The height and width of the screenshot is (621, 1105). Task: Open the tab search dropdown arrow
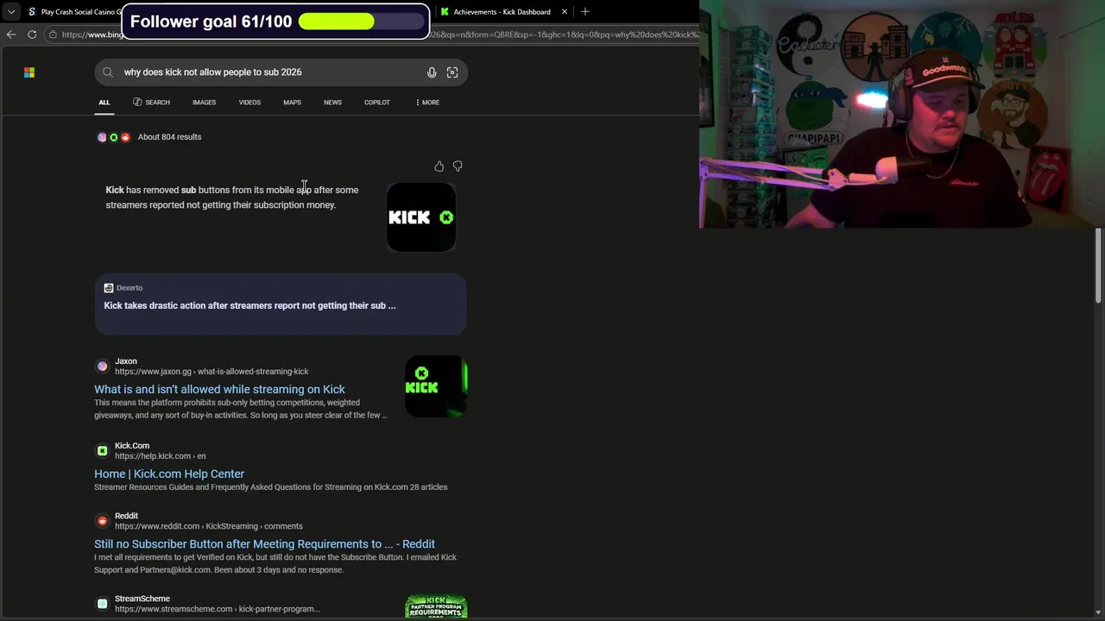pos(10,12)
